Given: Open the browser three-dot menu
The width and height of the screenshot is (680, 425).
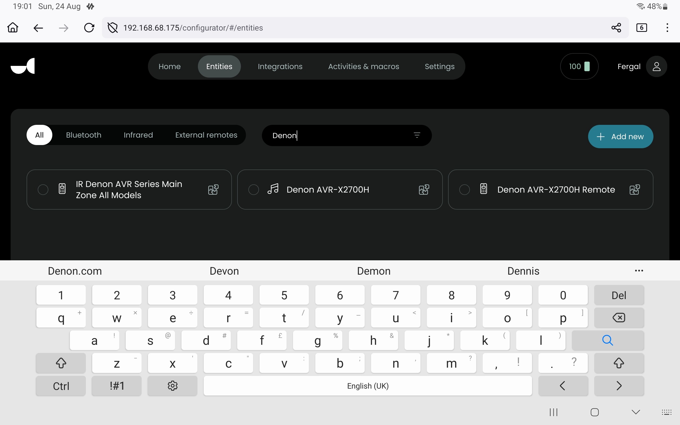Looking at the screenshot, I should click(x=667, y=28).
